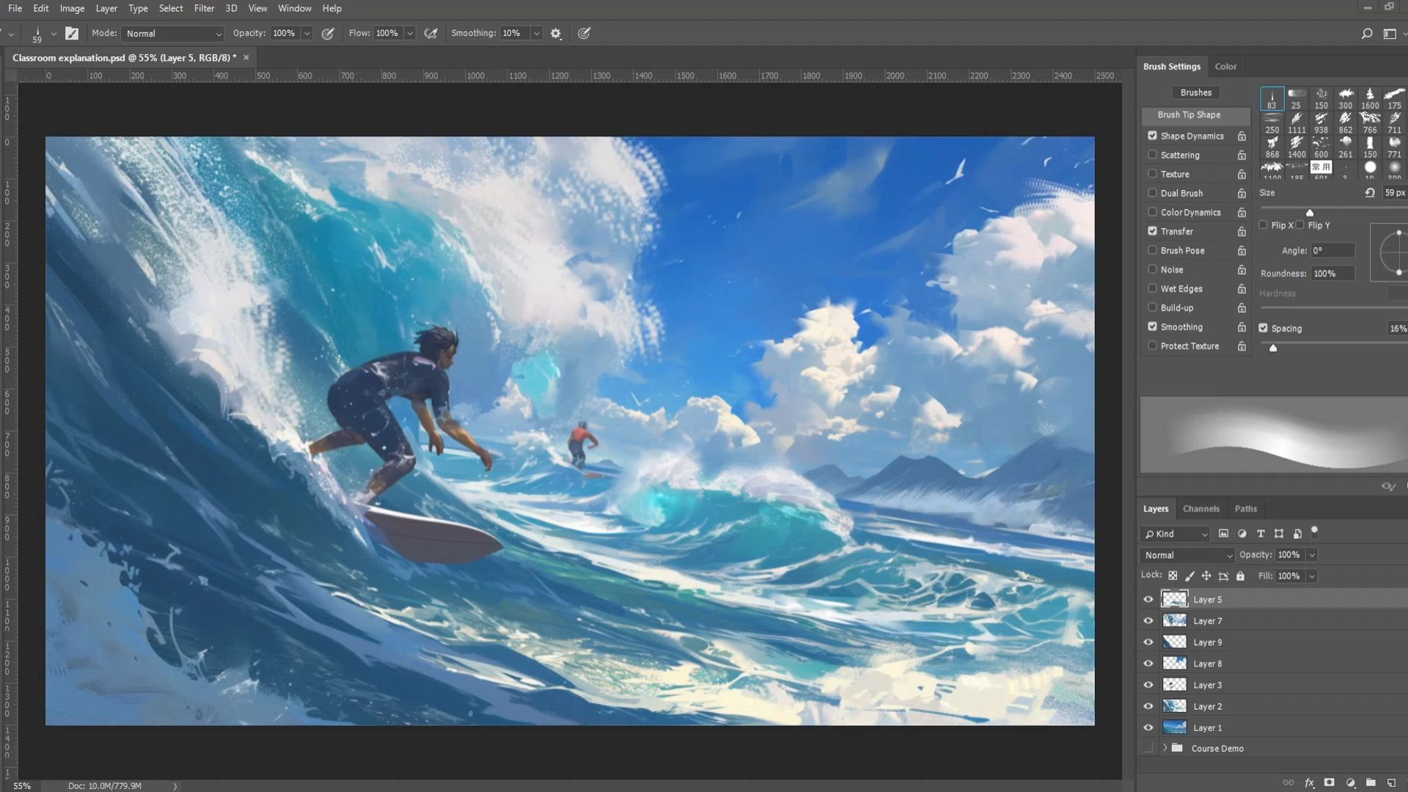Click the search magnifier icon

tap(1367, 34)
